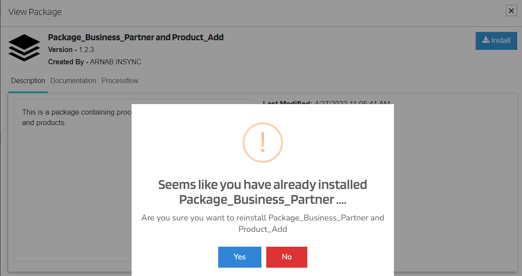The image size is (522, 276).
Task: Click the 'already installed' dialog heading
Action: tap(262, 192)
